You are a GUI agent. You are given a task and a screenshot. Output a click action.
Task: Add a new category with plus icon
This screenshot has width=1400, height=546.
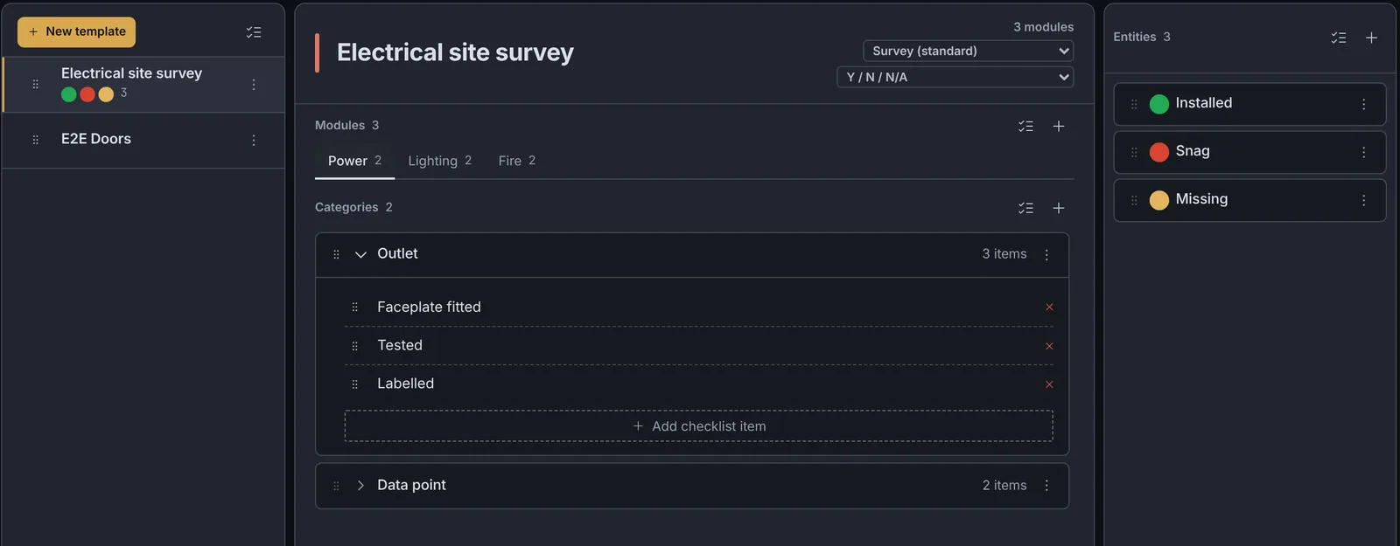coord(1059,208)
